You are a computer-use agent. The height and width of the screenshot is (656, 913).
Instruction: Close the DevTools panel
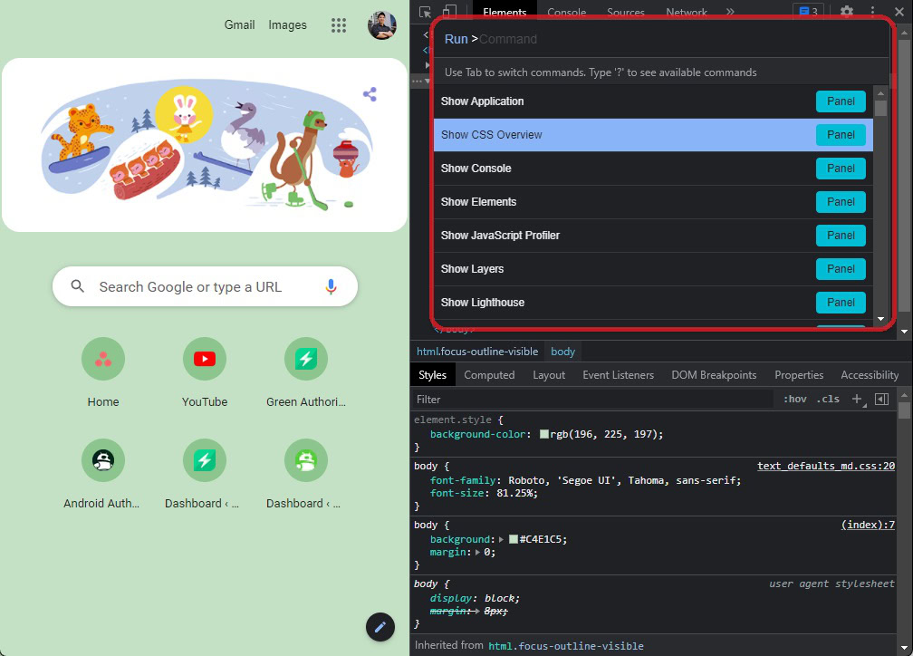[899, 11]
